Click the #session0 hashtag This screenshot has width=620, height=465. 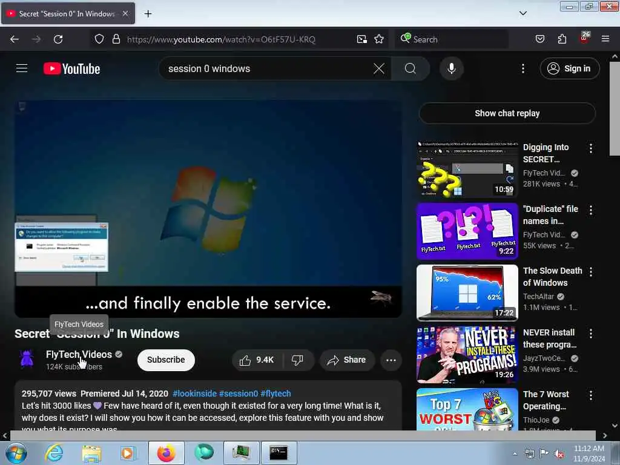coord(239,394)
